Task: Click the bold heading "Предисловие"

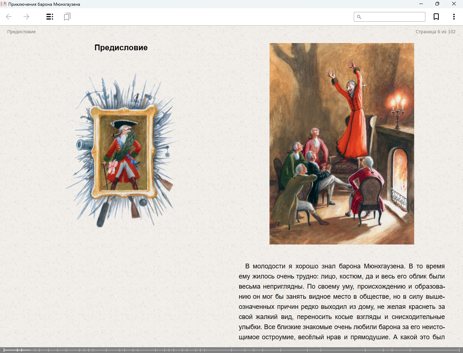Action: pos(121,48)
